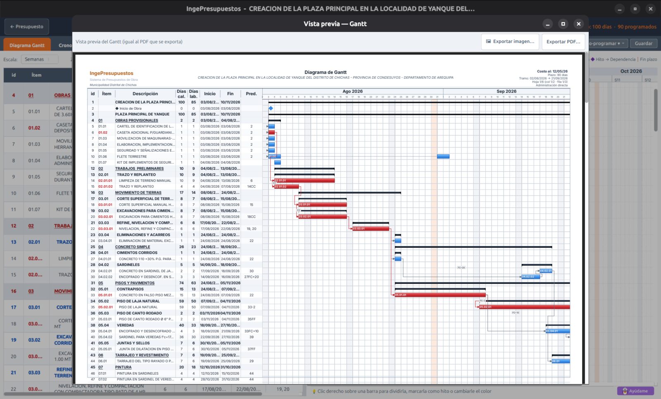
Task: Switch to the partially hidden Crono tab
Action: pos(65,45)
